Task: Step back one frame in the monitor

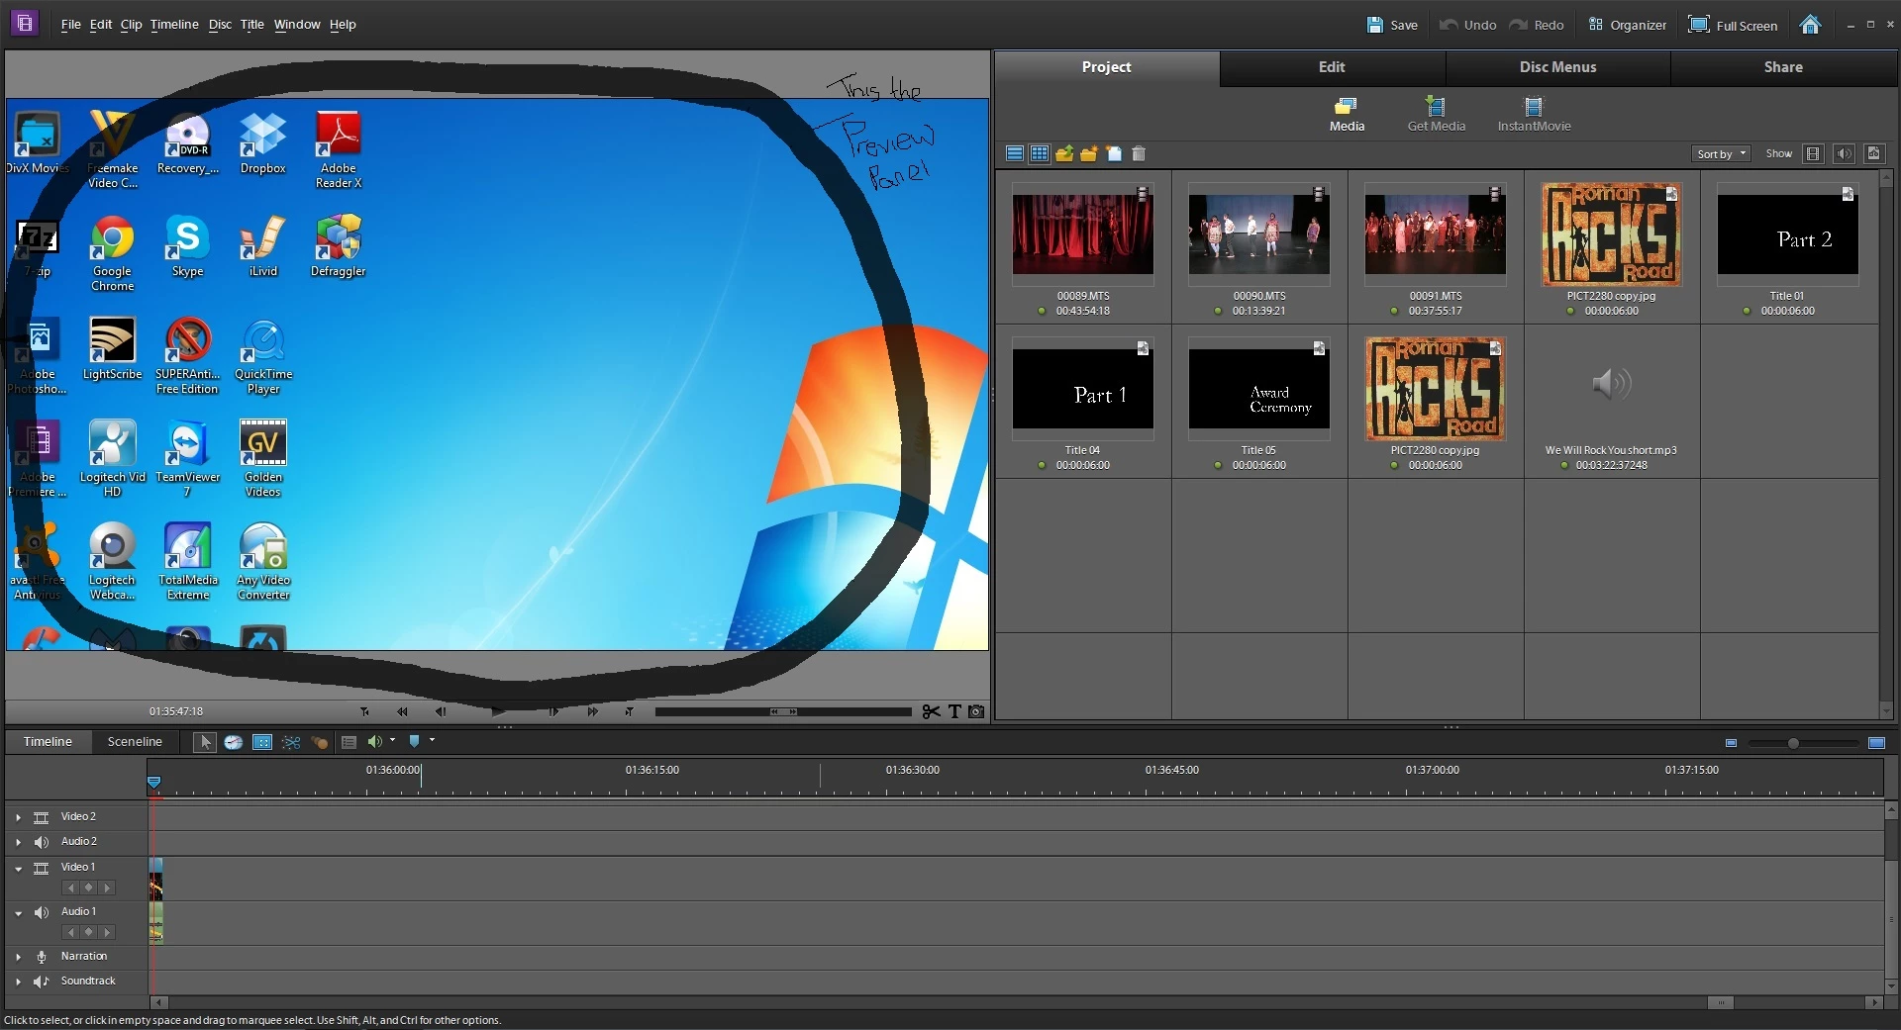Action: pos(441,711)
